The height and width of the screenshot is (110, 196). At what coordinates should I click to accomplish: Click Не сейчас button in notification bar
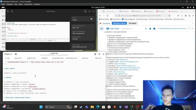(x=133, y=23)
